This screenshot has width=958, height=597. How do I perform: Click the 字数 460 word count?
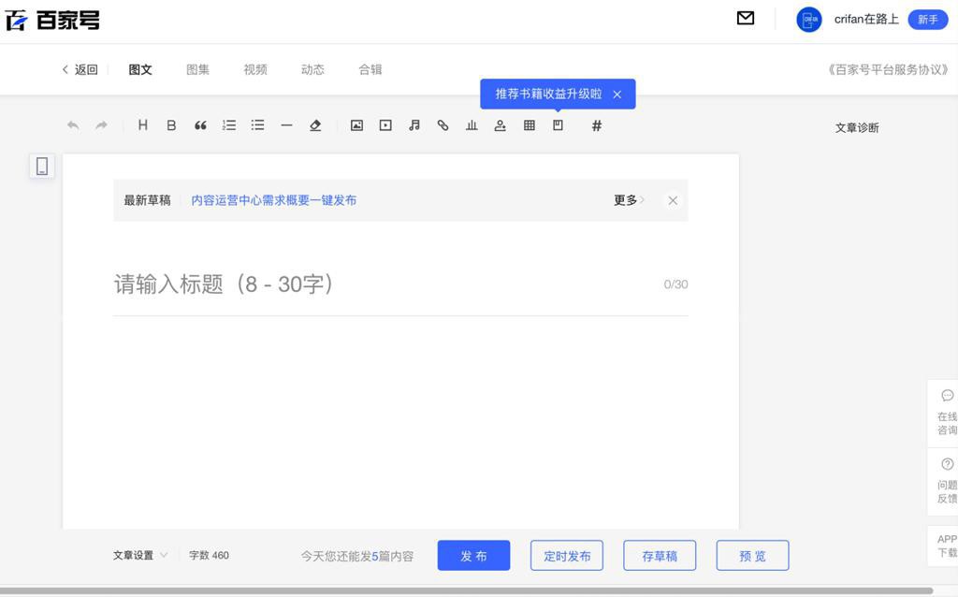(209, 556)
